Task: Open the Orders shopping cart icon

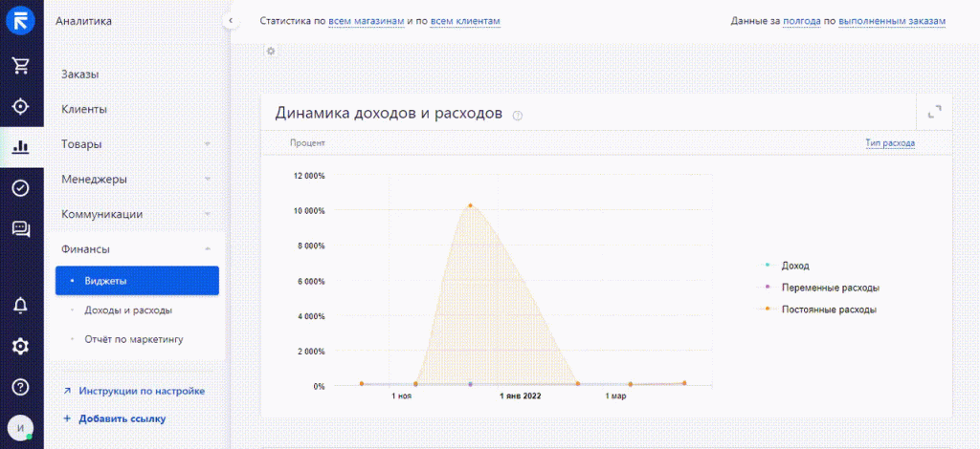Action: (20, 65)
